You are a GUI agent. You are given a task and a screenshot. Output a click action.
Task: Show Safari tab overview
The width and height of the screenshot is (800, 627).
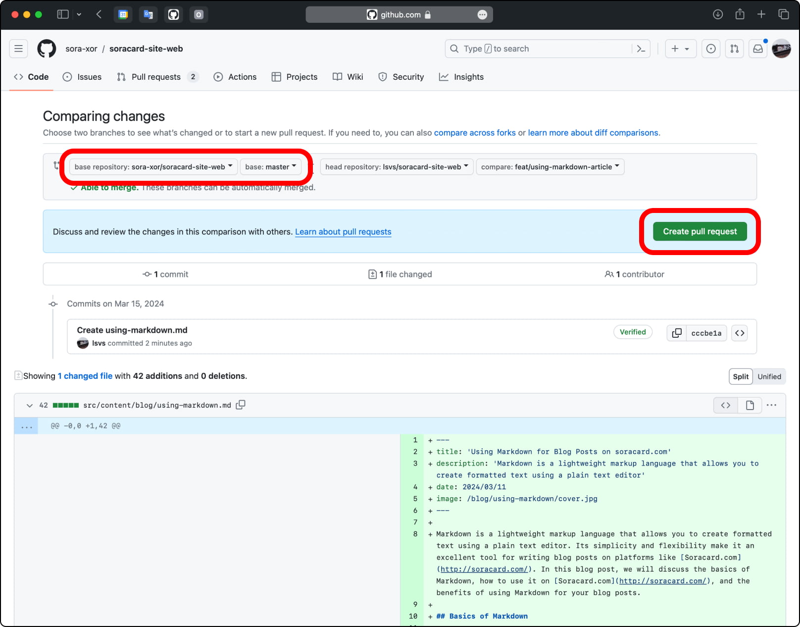point(784,14)
